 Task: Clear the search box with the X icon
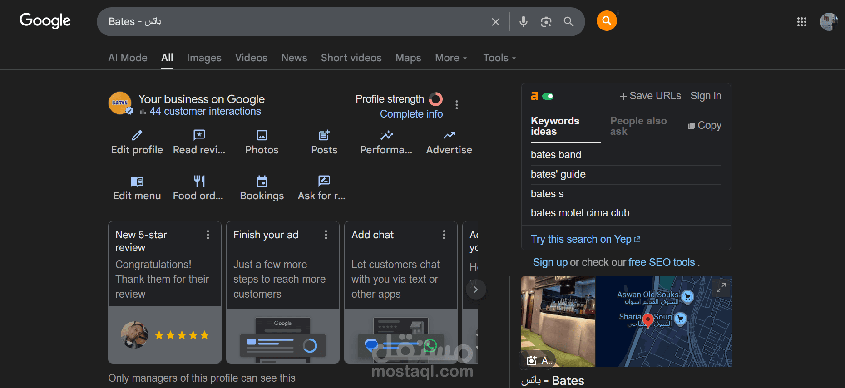click(x=496, y=22)
